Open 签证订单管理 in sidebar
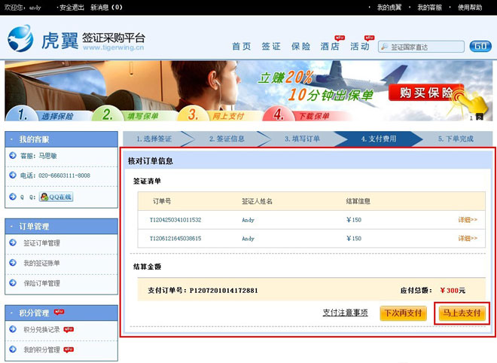 (42, 243)
